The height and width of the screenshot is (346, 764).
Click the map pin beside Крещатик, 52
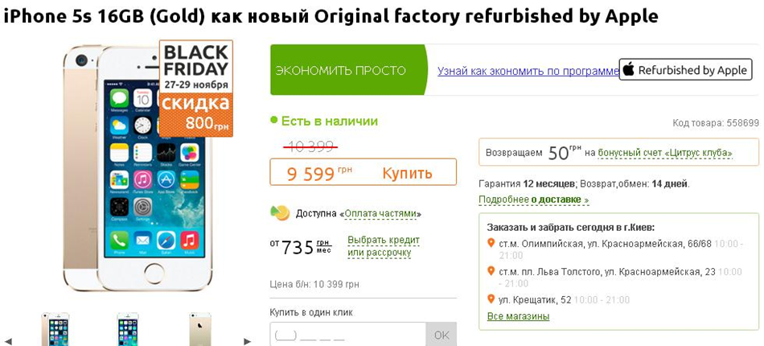pyautogui.click(x=491, y=299)
